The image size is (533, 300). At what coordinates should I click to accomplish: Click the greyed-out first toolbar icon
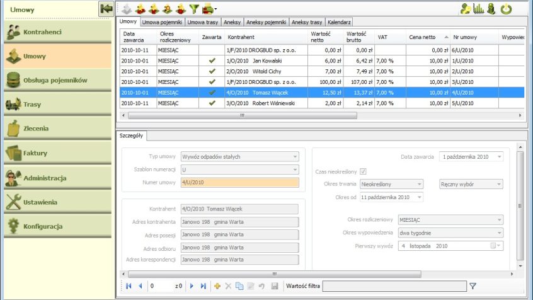click(127, 9)
